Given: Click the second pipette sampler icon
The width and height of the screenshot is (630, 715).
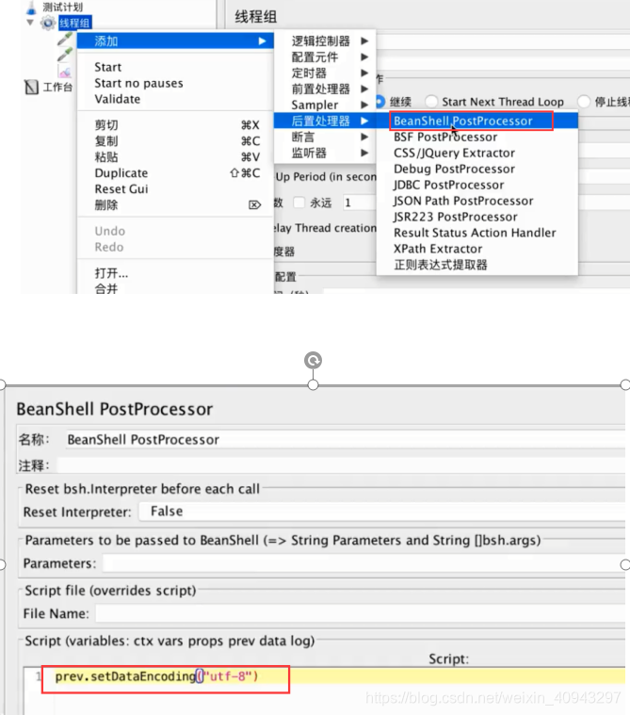Looking at the screenshot, I should tap(65, 56).
